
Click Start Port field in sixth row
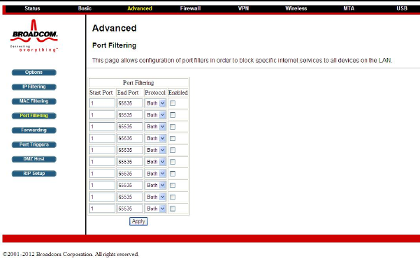102,162
